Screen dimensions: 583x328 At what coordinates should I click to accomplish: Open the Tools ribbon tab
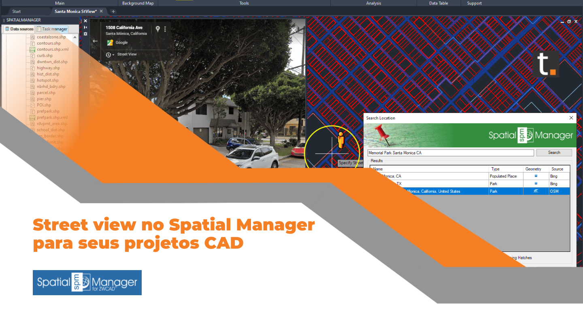[x=244, y=3]
